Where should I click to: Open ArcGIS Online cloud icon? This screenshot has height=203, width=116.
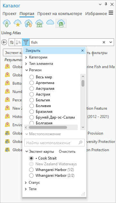(50, 22)
